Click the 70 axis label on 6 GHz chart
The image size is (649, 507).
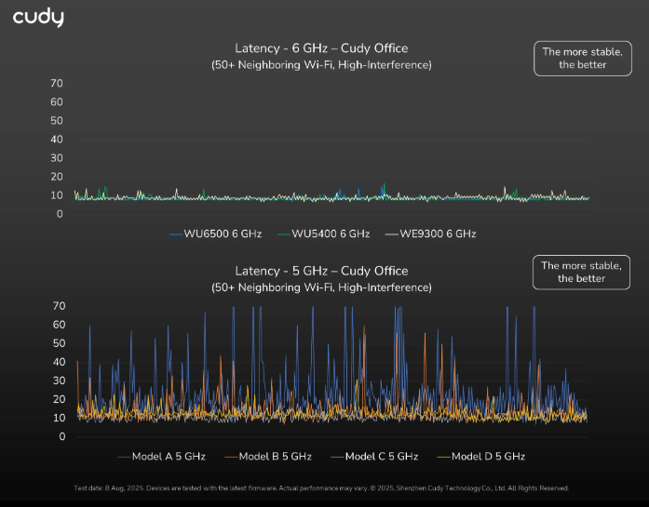(57, 84)
